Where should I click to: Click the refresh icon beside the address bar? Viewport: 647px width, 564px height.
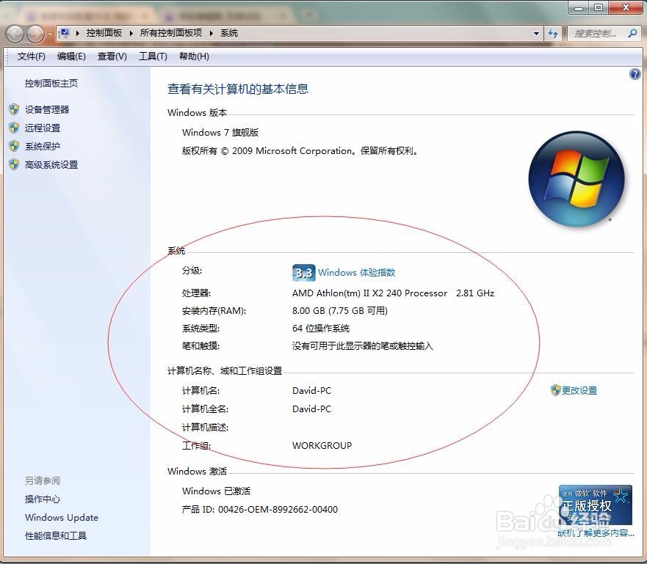[553, 33]
